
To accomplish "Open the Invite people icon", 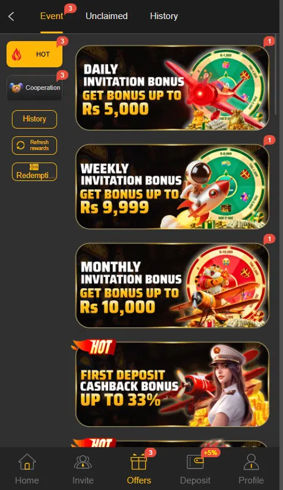I will [83, 462].
